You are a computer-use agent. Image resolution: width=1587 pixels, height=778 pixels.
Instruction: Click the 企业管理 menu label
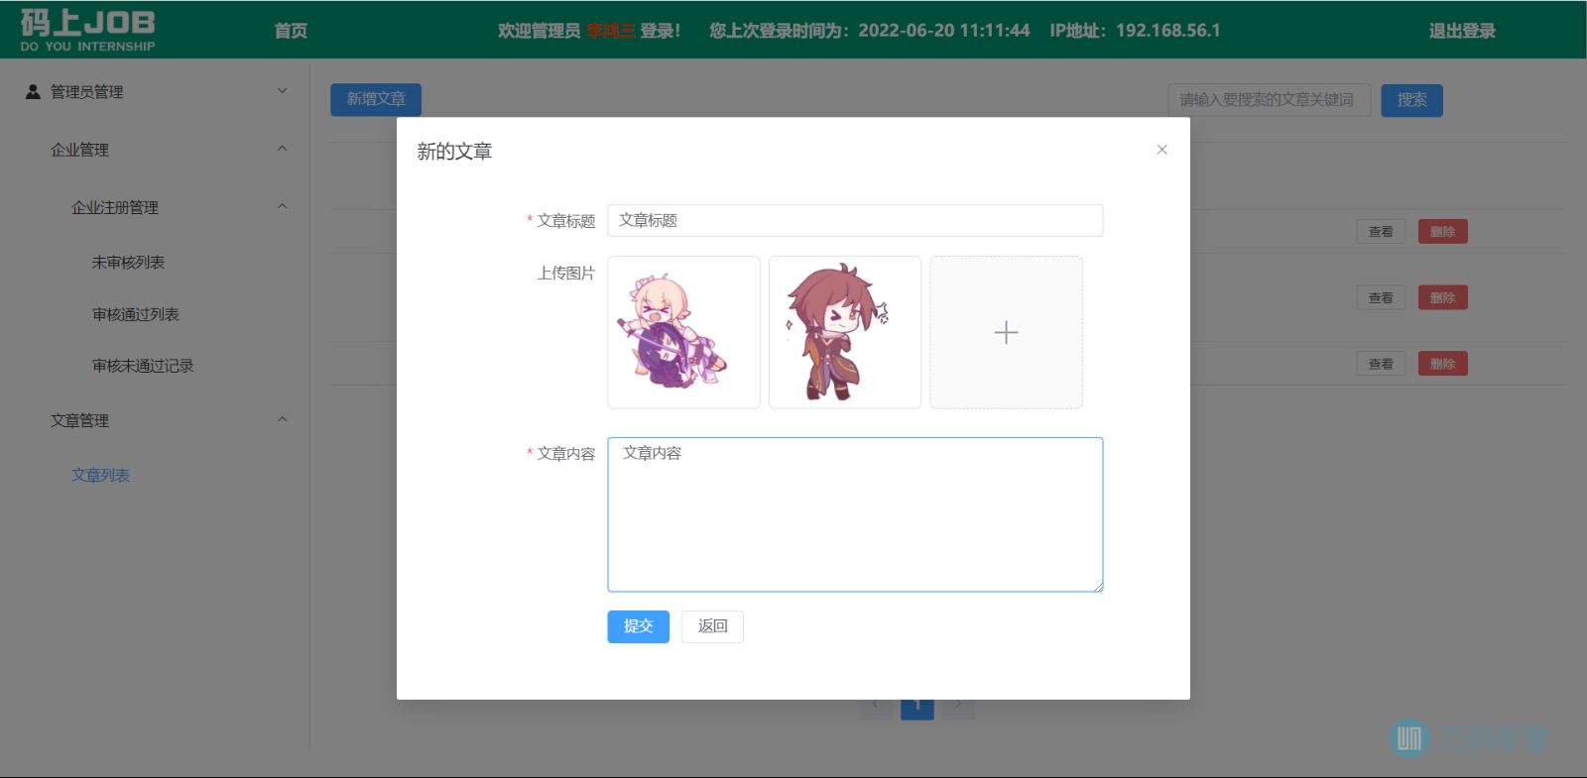point(79,150)
